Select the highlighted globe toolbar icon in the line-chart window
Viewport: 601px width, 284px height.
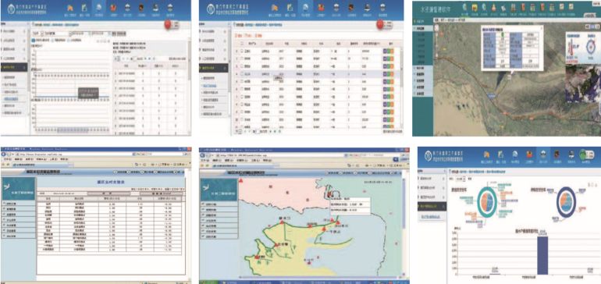[x=99, y=8]
